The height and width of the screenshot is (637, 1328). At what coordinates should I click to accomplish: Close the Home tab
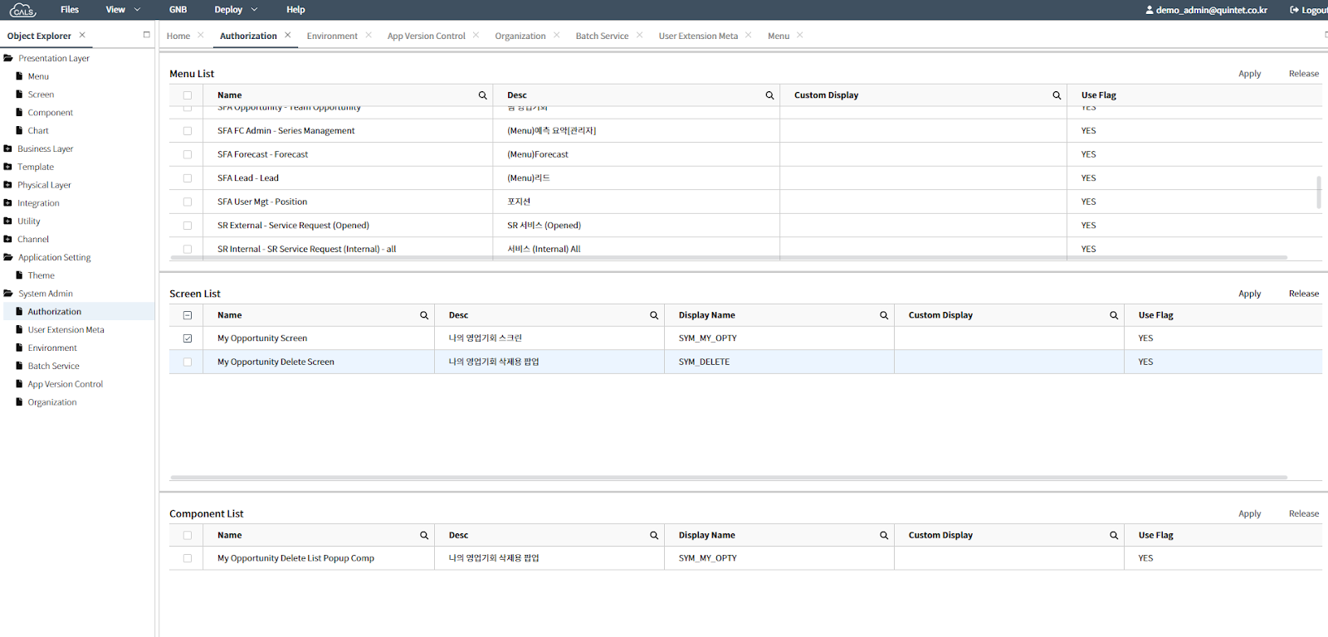tap(201, 35)
